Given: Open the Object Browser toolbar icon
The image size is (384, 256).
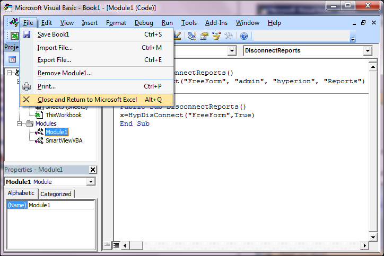Looking at the screenshot, I should (216, 36).
